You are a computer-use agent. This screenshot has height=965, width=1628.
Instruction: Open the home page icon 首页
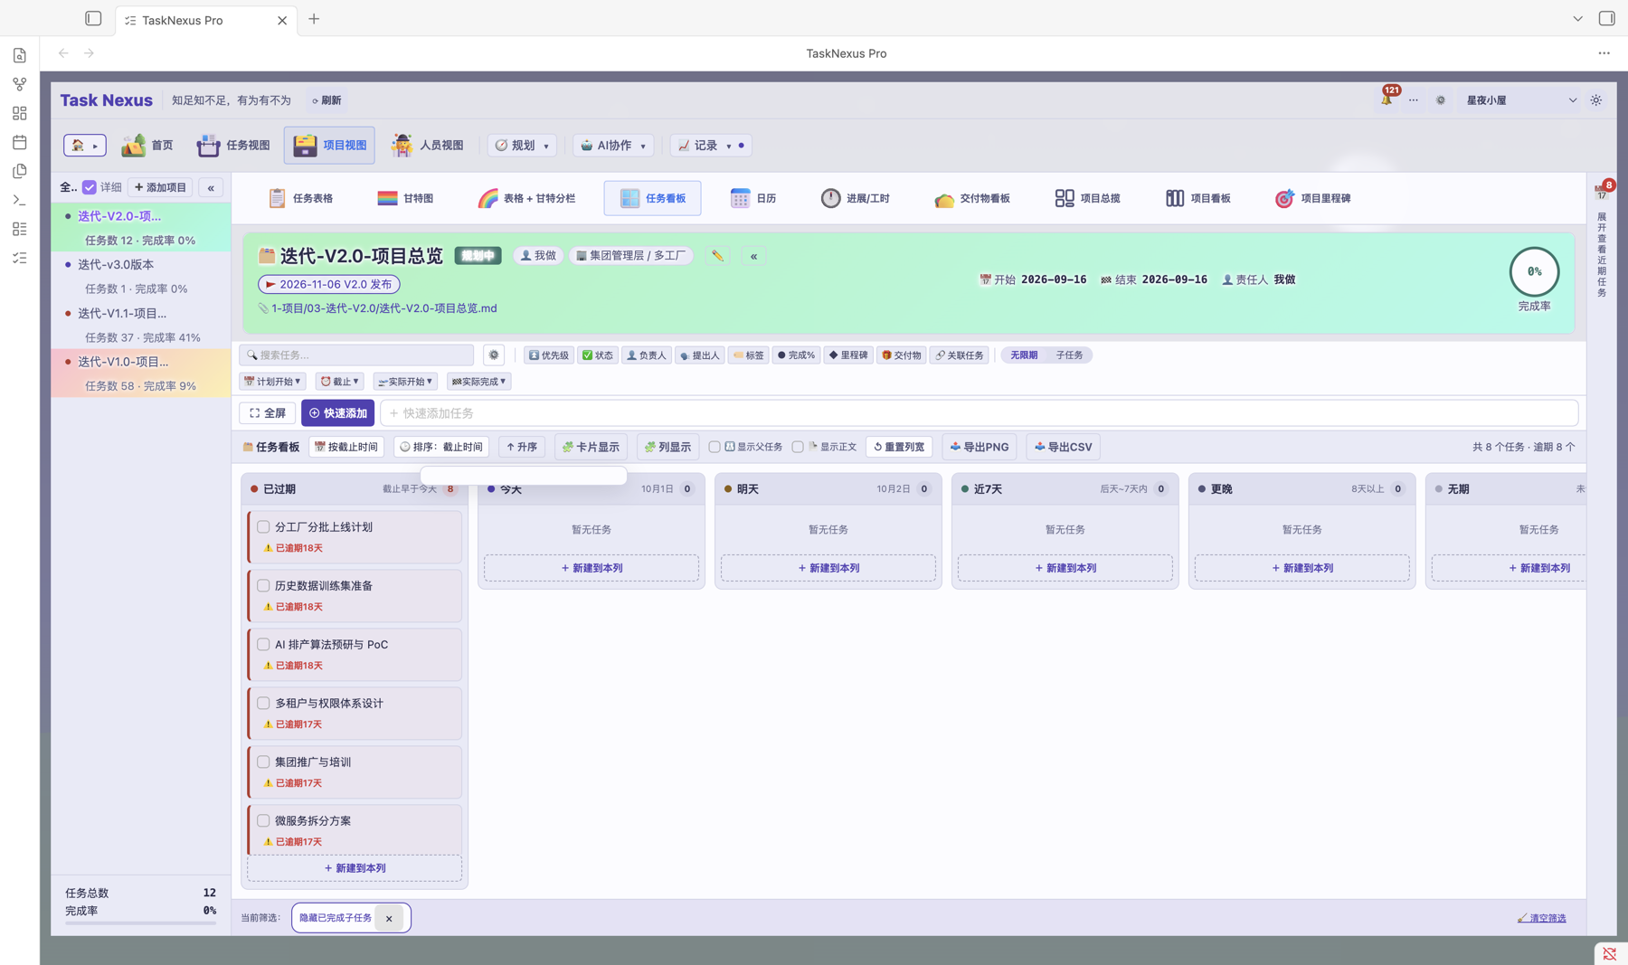(x=147, y=145)
